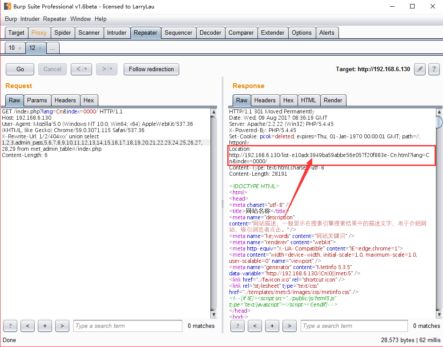
Task: Open the response Render tab
Action: [x=333, y=100]
